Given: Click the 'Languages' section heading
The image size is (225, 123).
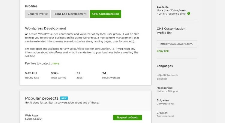Looking at the screenshot, I should point(165,66).
